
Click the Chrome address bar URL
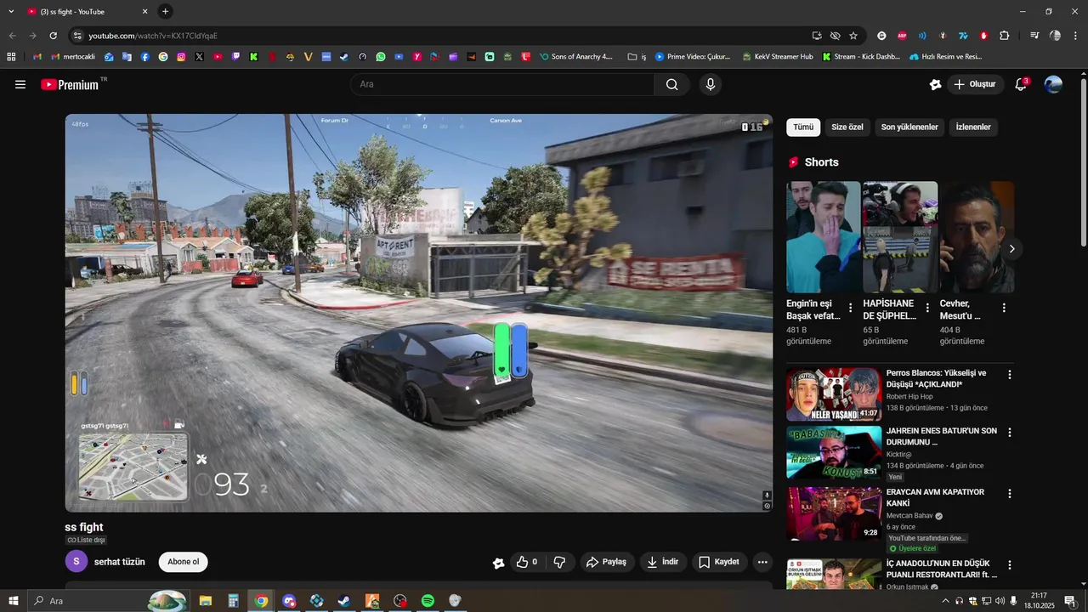coord(153,36)
